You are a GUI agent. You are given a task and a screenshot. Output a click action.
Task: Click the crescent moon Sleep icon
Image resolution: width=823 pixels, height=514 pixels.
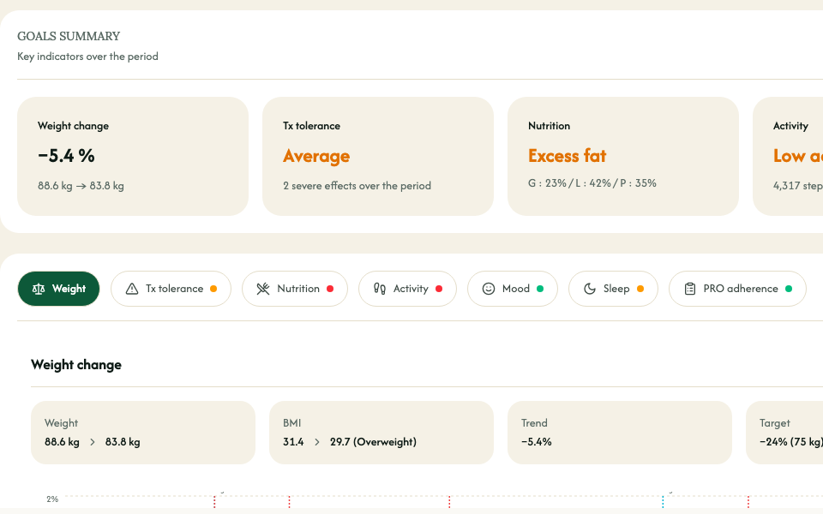pyautogui.click(x=590, y=289)
